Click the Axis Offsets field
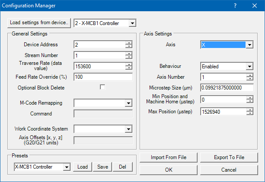This screenshot has height=182, width=265. (103, 140)
